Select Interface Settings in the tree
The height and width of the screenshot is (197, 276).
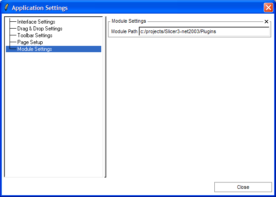(x=36, y=22)
